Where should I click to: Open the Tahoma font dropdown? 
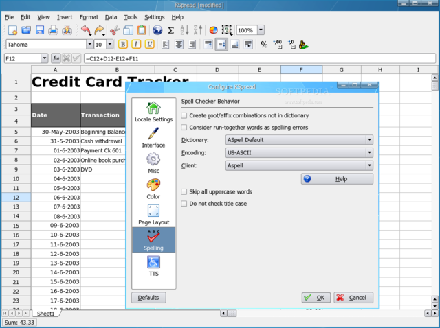[x=89, y=44]
